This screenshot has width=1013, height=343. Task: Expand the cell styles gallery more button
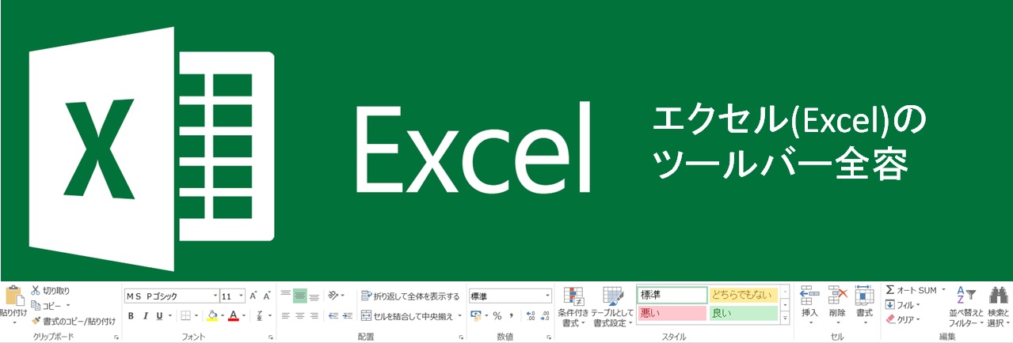(785, 317)
